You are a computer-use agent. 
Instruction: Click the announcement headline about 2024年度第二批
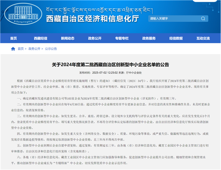pos(110,65)
